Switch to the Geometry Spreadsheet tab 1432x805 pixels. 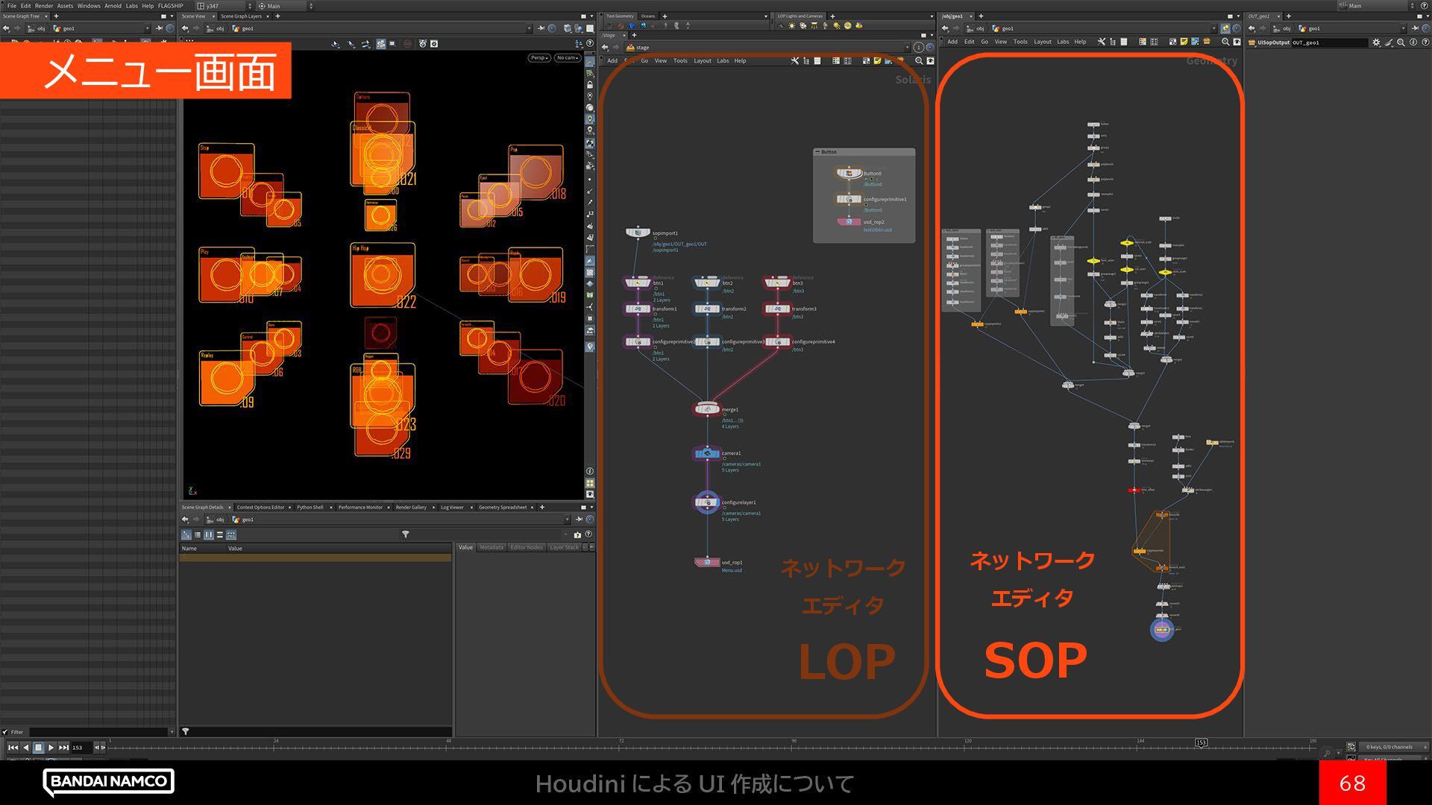pos(502,508)
